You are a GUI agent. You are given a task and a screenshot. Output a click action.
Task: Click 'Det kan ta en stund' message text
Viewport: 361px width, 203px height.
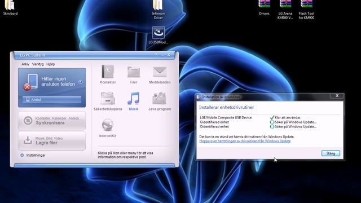247,136
